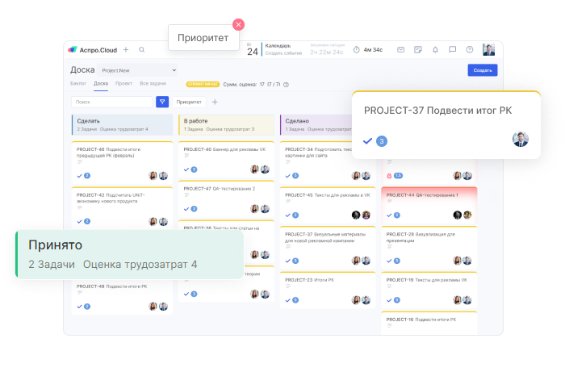The width and height of the screenshot is (565, 368).
Task: Click the blue filter funnel button
Action: [x=162, y=102]
